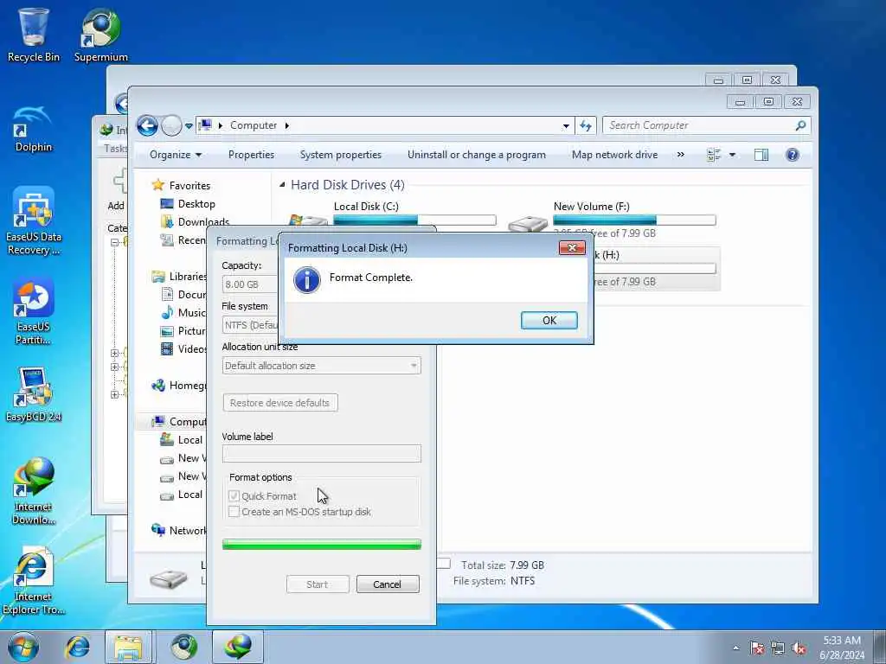Select Favorites in navigation pane
Screen dimensions: 886x664
[189, 185]
